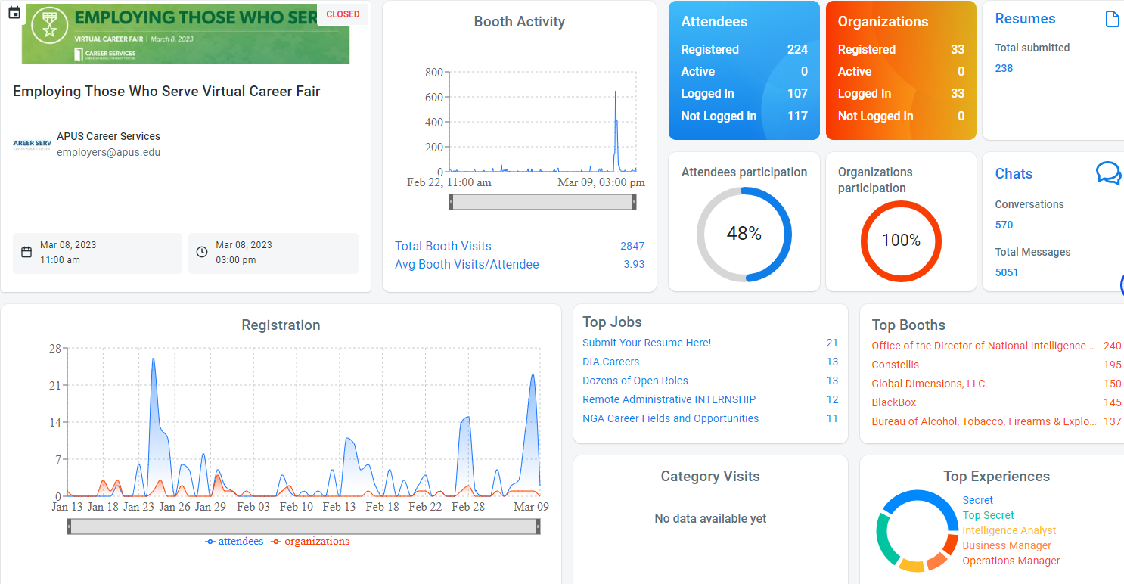Click the event title Employing Those Who Serve
The image size is (1124, 584).
coord(166,91)
